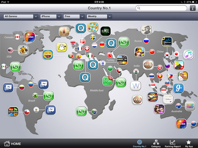The image size is (198, 148).
Task: Open WhatsApp icon next to Mexico flag
Action: 15,67
